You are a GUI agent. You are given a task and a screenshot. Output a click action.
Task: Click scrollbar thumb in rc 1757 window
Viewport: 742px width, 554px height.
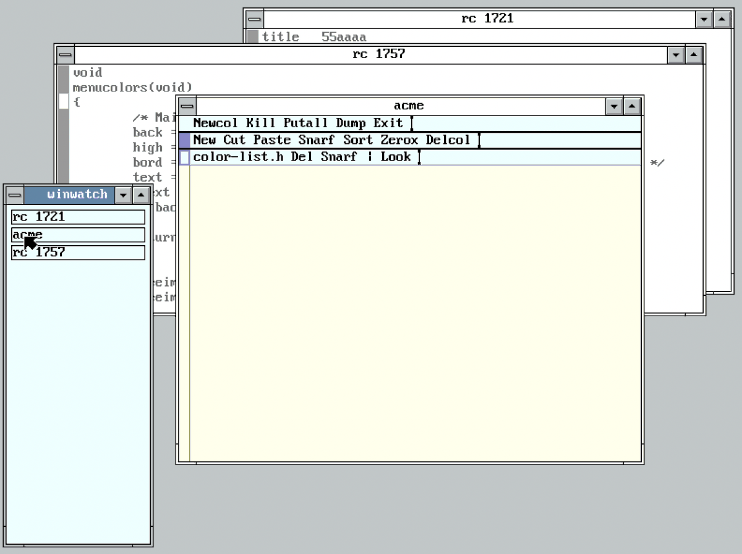(x=64, y=101)
